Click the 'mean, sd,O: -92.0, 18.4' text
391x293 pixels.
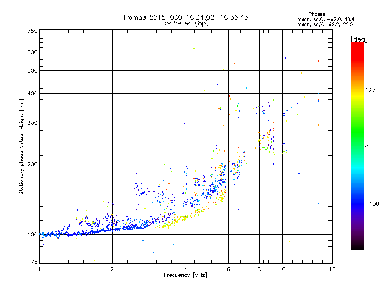coord(326,19)
